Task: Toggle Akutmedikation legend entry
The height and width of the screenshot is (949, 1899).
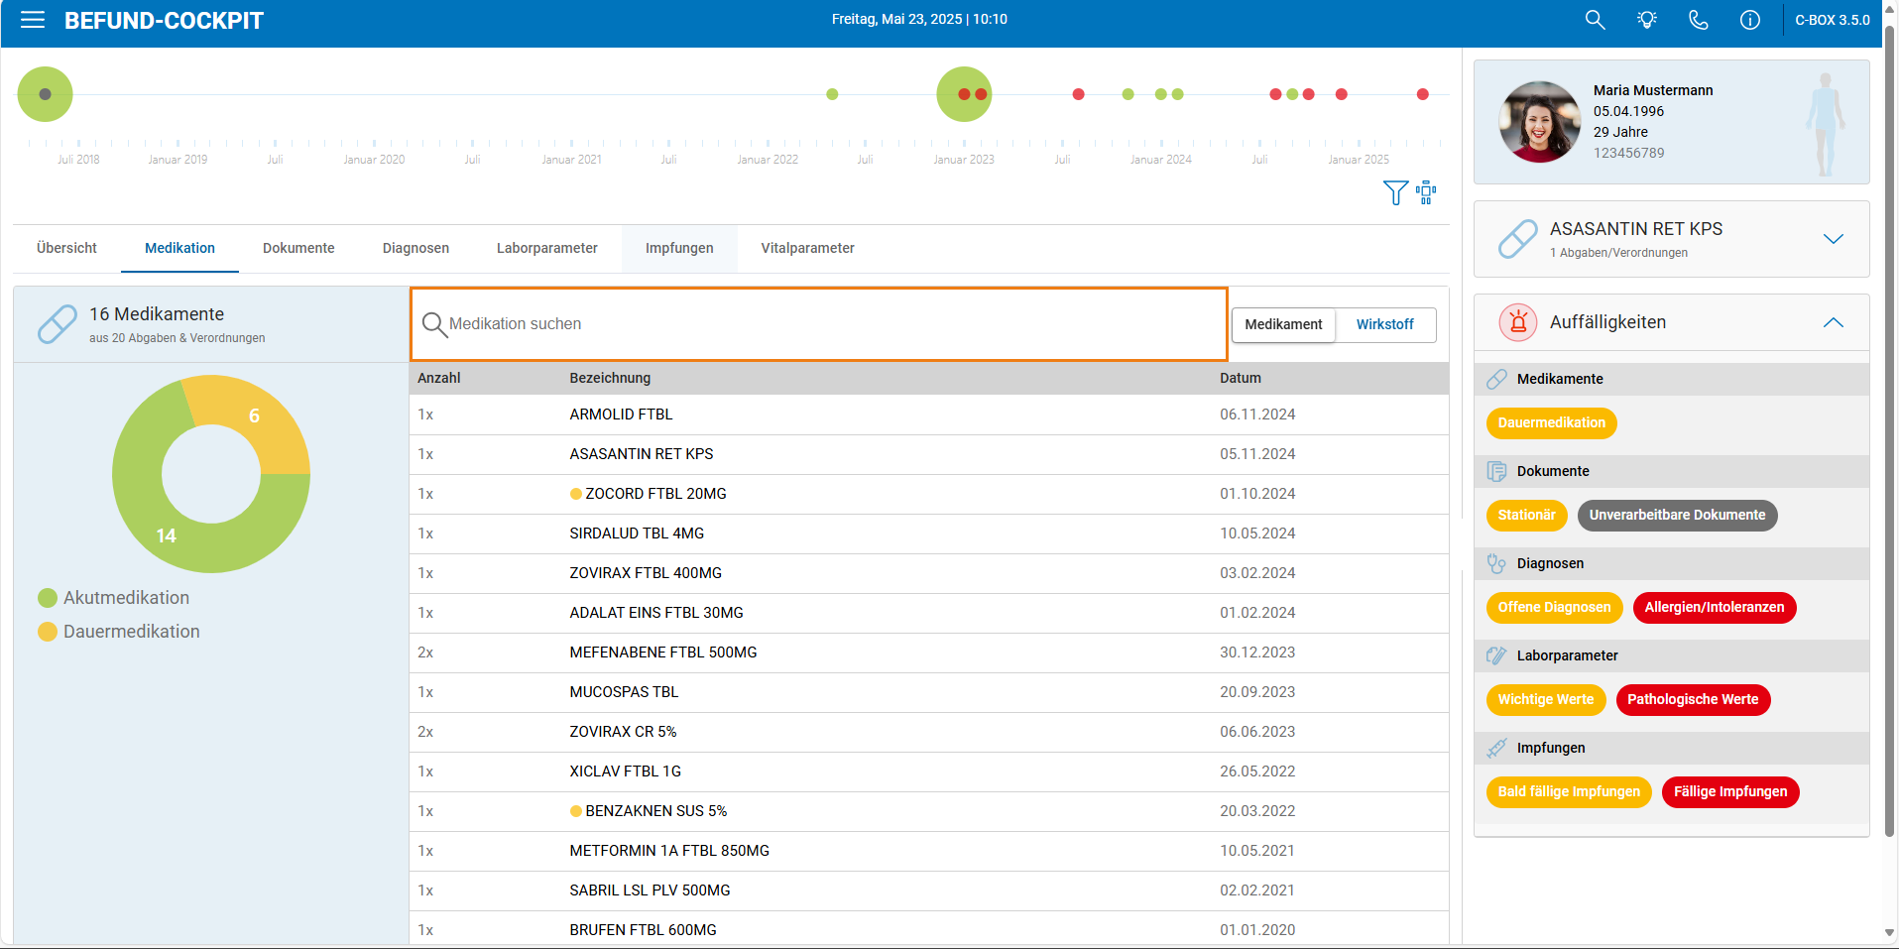Action: 114,598
